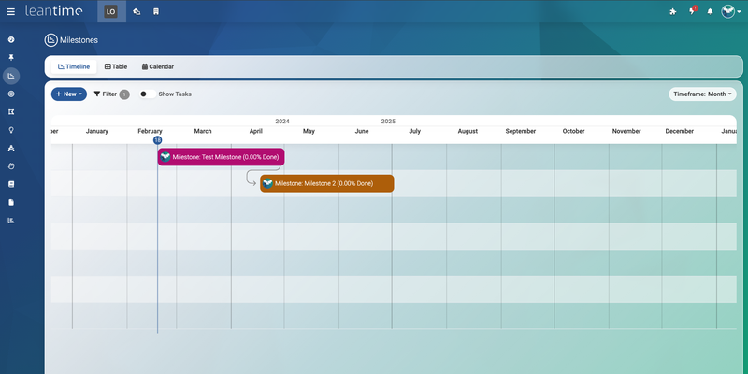Switch to the Calendar tab

[x=158, y=66]
